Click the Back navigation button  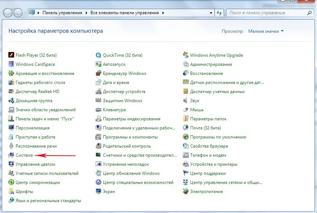(x=8, y=13)
